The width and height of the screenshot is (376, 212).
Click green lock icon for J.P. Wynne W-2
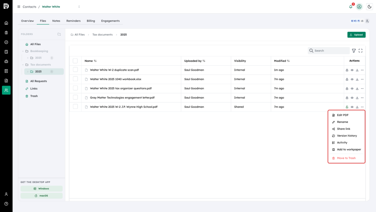pyautogui.click(x=347, y=107)
